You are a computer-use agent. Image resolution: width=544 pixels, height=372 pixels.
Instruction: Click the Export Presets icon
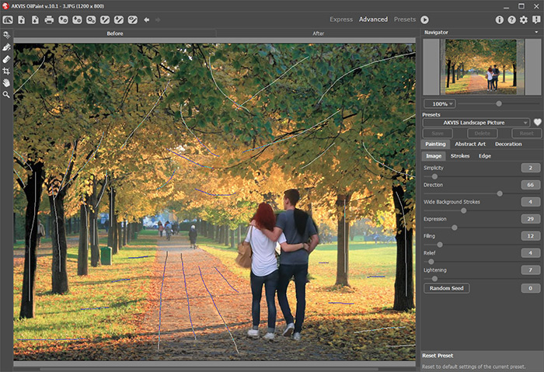77,19
